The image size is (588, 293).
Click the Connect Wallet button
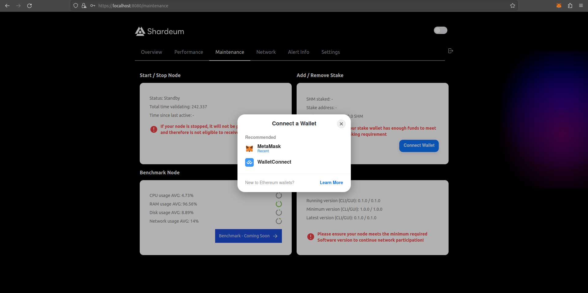tap(419, 146)
